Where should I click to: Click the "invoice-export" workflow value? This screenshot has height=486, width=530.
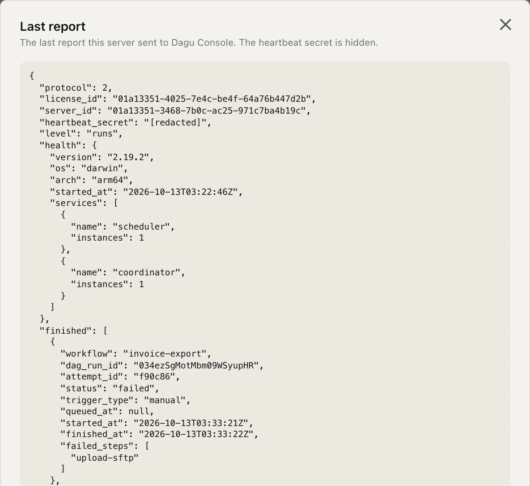pyautogui.click(x=165, y=354)
